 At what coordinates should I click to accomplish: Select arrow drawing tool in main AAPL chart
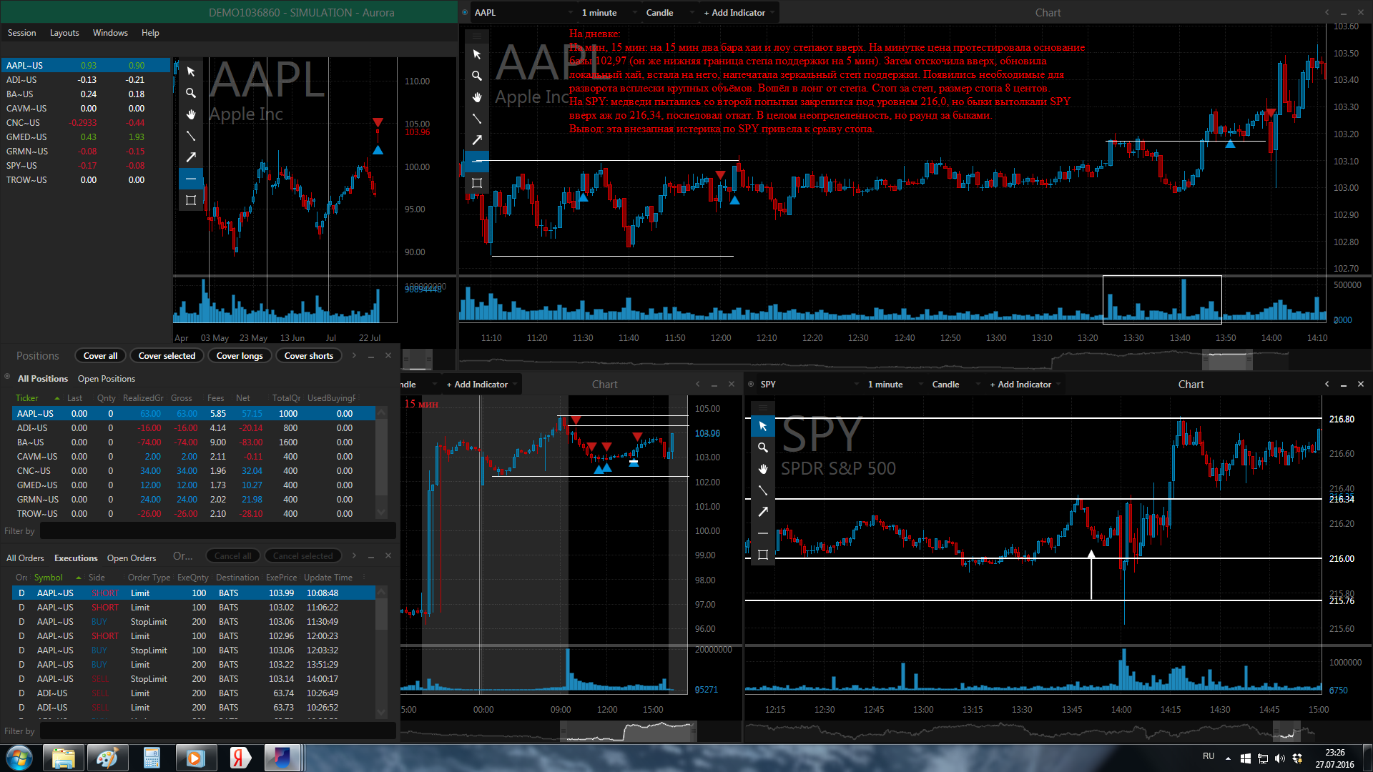click(x=477, y=140)
